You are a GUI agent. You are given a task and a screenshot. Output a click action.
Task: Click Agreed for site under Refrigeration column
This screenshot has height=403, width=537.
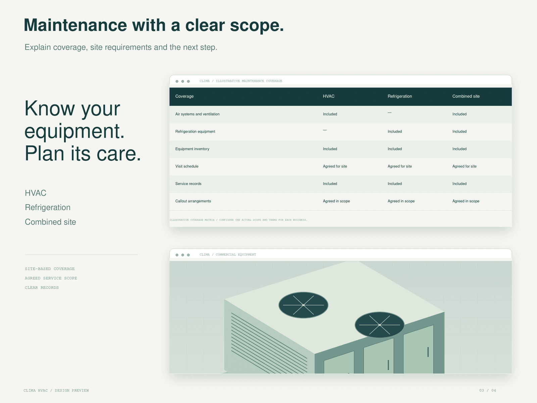click(x=399, y=166)
